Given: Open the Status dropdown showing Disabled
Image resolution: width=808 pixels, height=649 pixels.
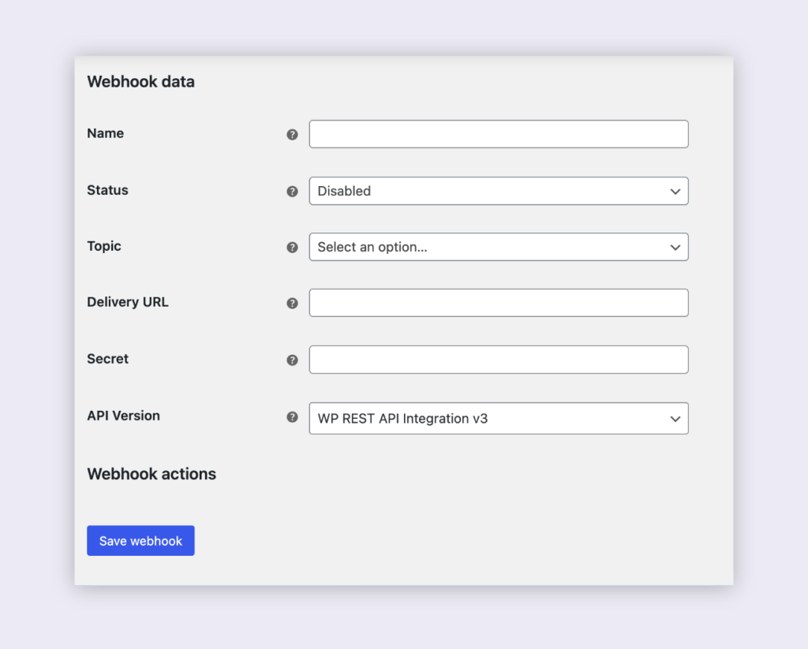Looking at the screenshot, I should tap(499, 191).
